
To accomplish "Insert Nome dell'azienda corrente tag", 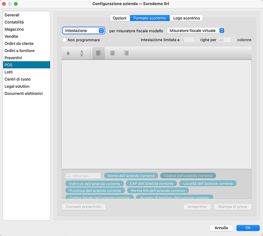I will point(131,176).
